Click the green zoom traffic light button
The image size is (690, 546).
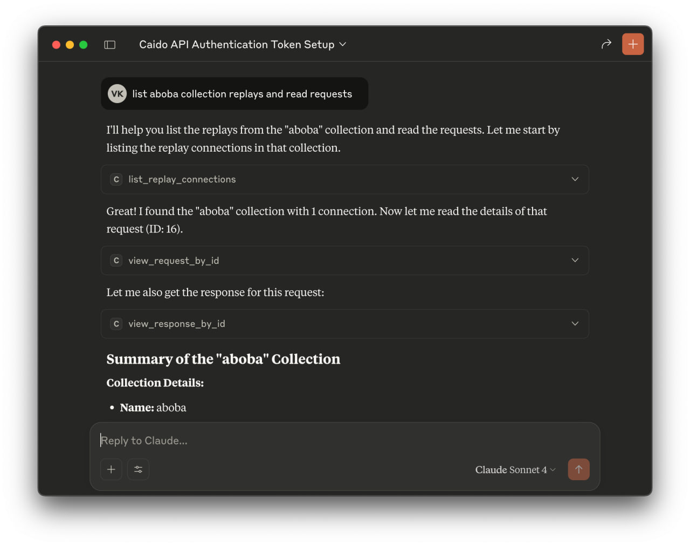click(x=83, y=44)
